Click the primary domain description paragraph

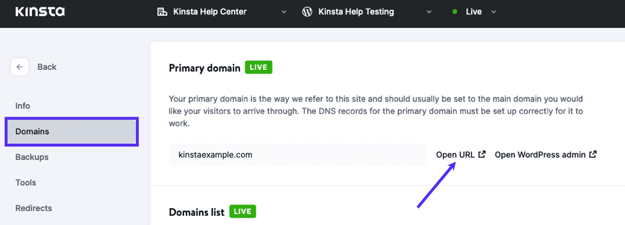point(377,111)
